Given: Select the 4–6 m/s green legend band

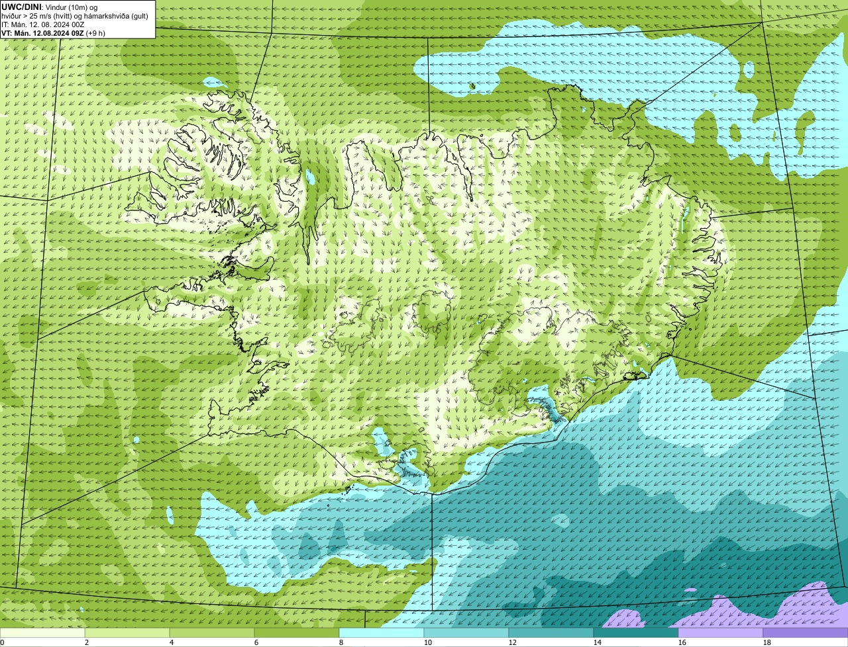Looking at the screenshot, I should pyautogui.click(x=212, y=632).
